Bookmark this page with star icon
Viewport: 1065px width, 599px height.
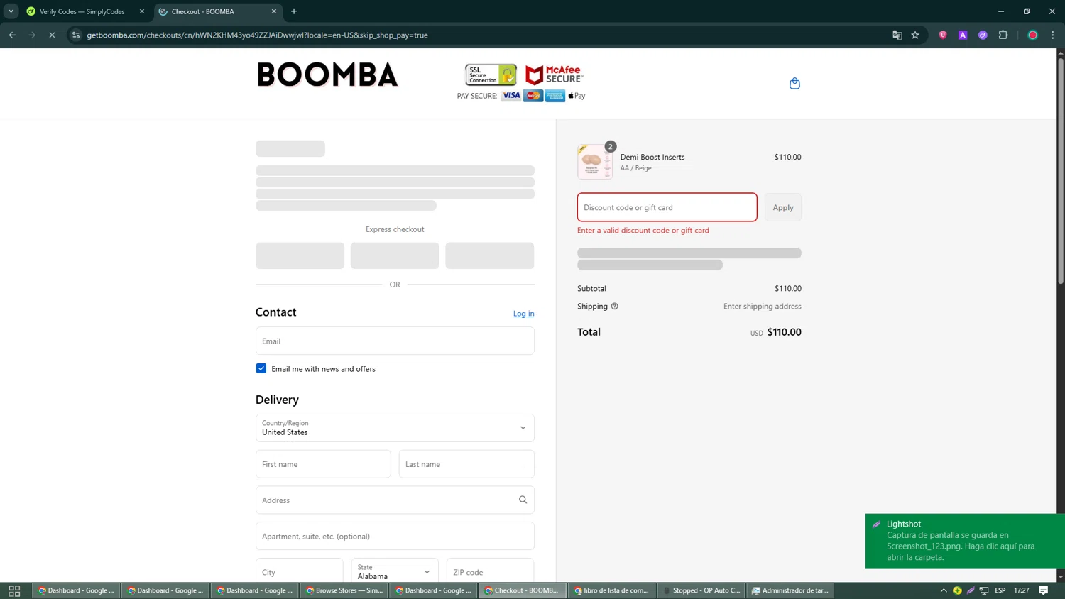pyautogui.click(x=915, y=35)
